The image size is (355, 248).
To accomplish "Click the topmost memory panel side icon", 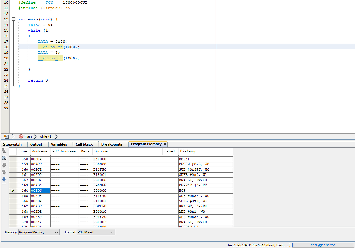I will [x=4, y=151].
